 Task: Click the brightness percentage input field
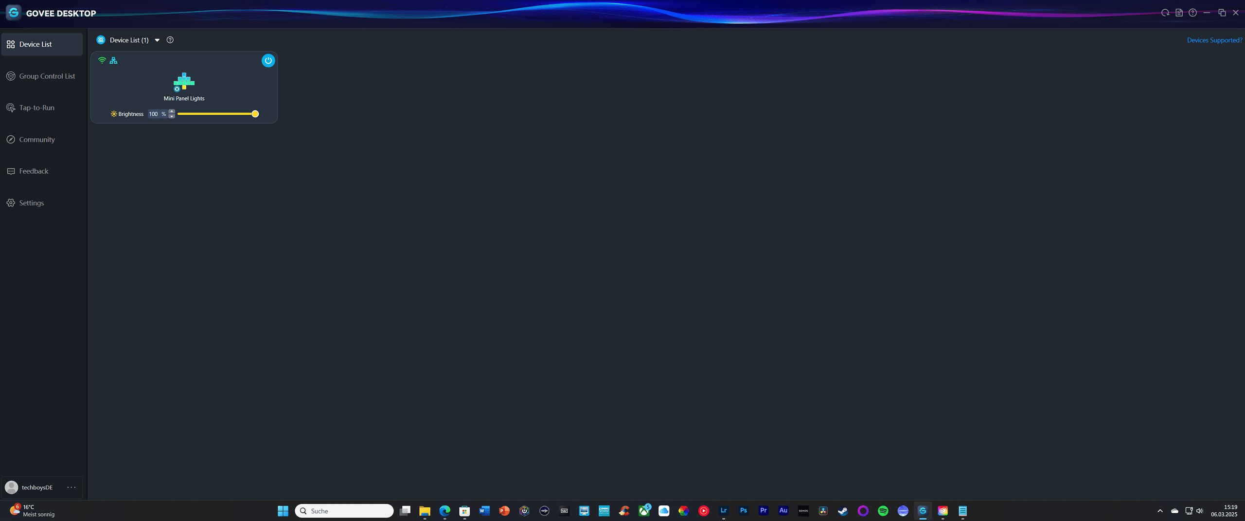[157, 114]
